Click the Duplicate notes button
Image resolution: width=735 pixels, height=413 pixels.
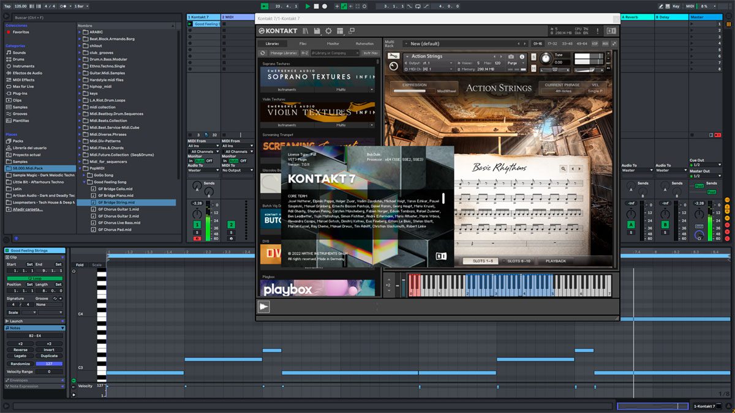[x=49, y=356]
